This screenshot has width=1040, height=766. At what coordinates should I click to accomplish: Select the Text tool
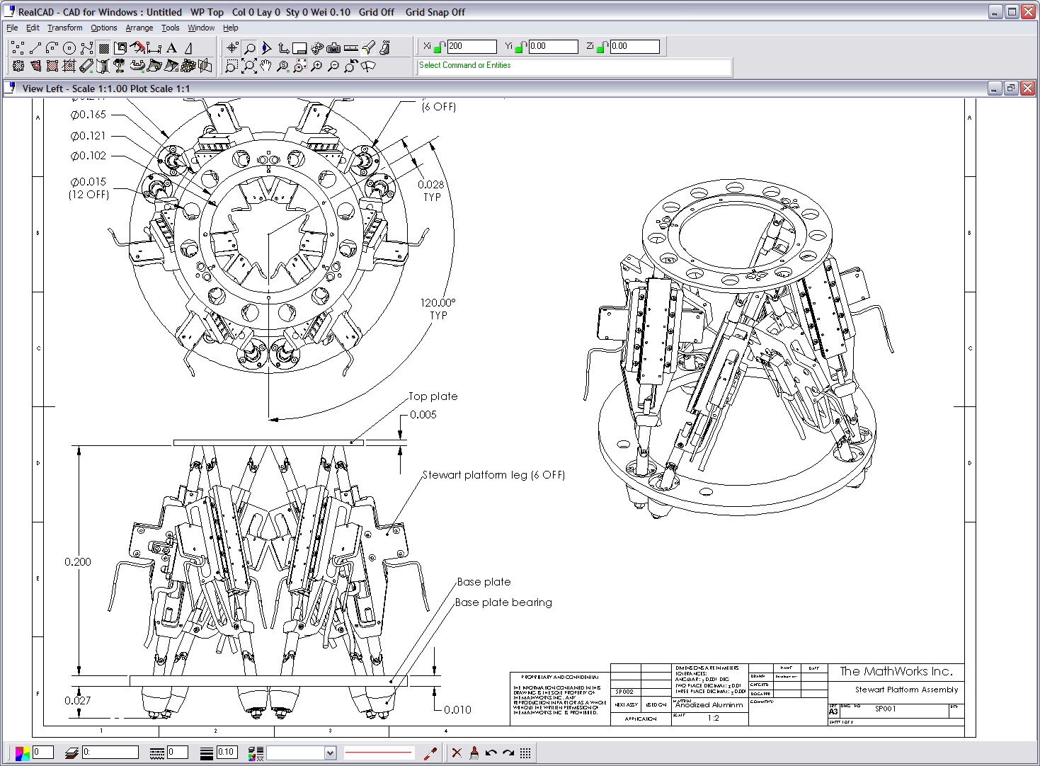(171, 48)
